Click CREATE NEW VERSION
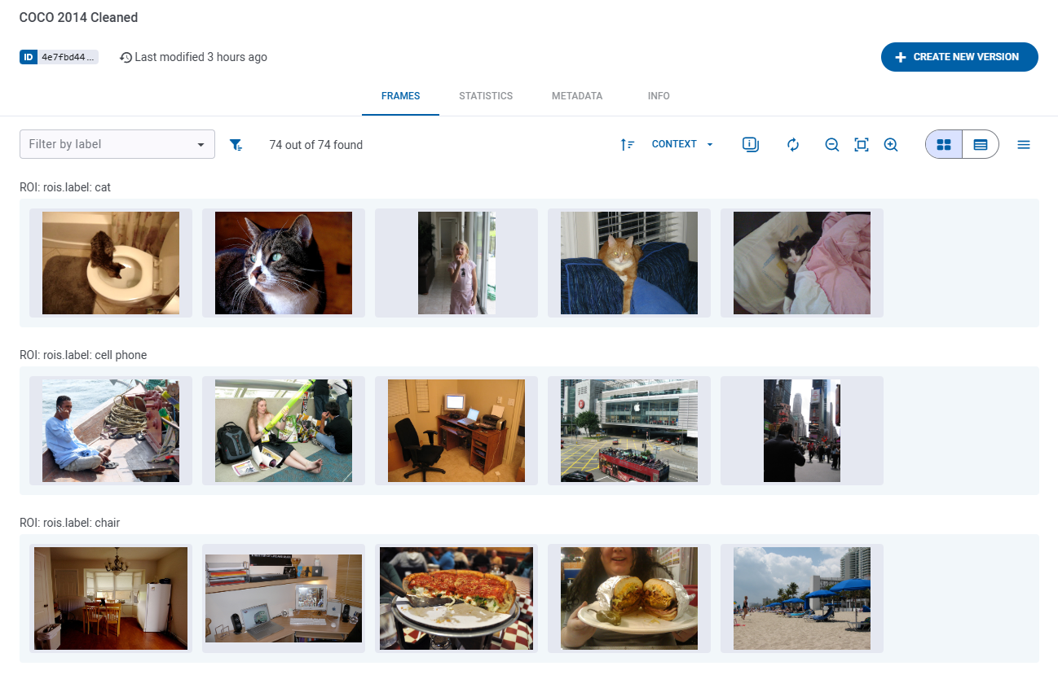The height and width of the screenshot is (675, 1058). [959, 57]
